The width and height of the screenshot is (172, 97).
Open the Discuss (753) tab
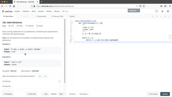click(58, 16)
